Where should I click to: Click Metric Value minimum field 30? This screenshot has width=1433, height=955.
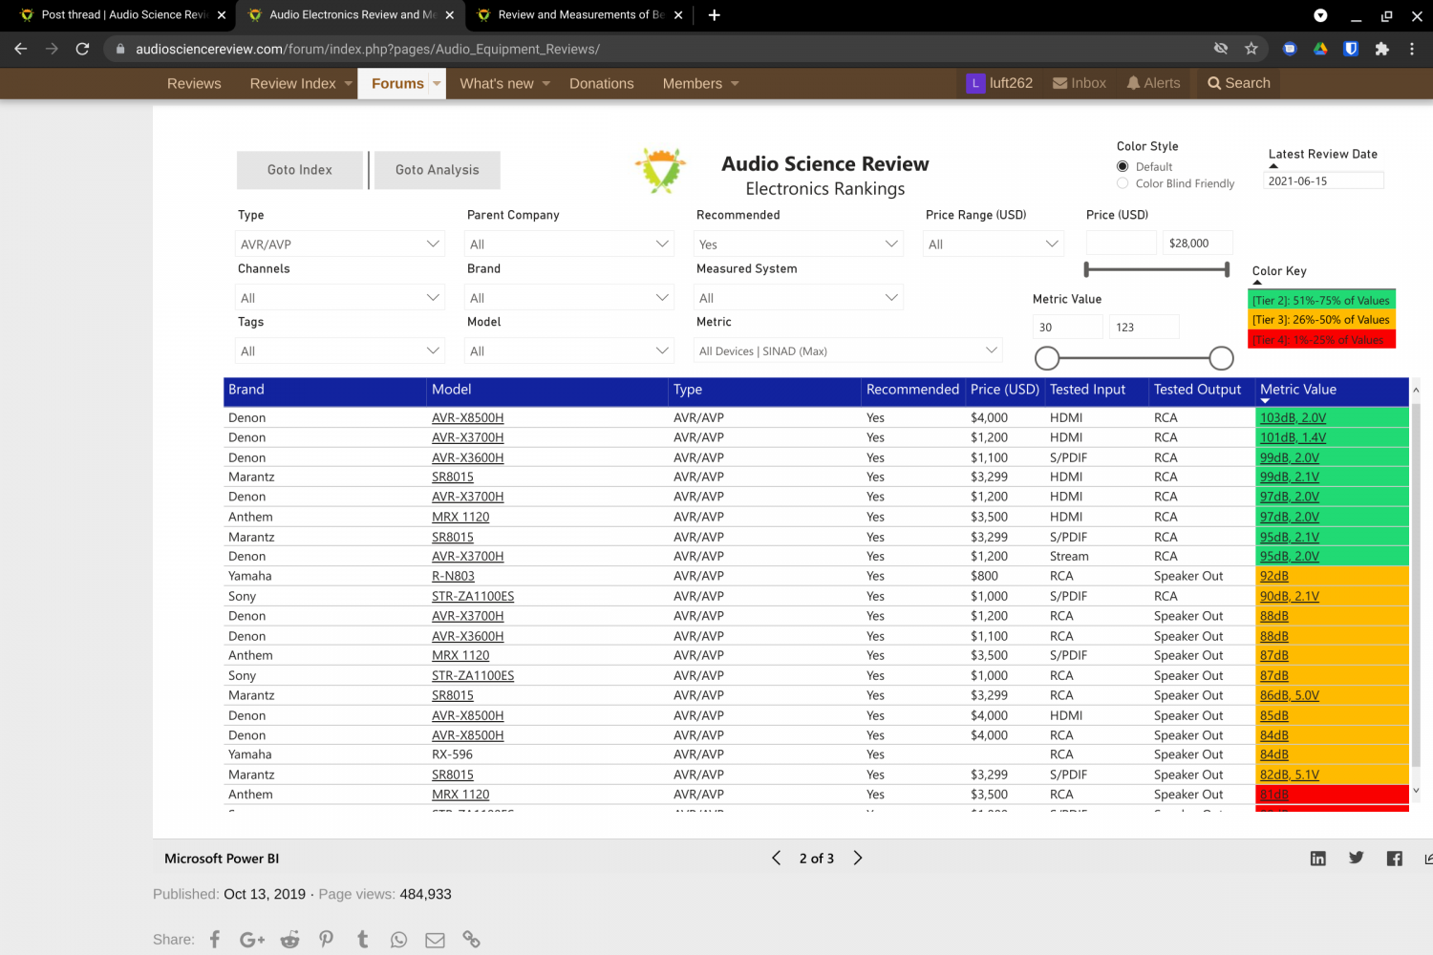coord(1068,328)
